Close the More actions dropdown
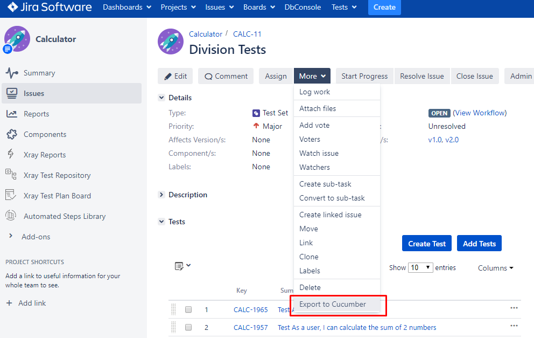This screenshot has height=338, width=534. coord(312,76)
